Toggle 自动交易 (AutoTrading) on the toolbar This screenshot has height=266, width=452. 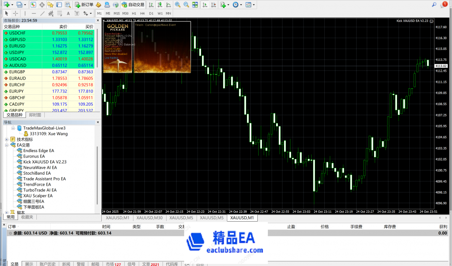coord(133,5)
